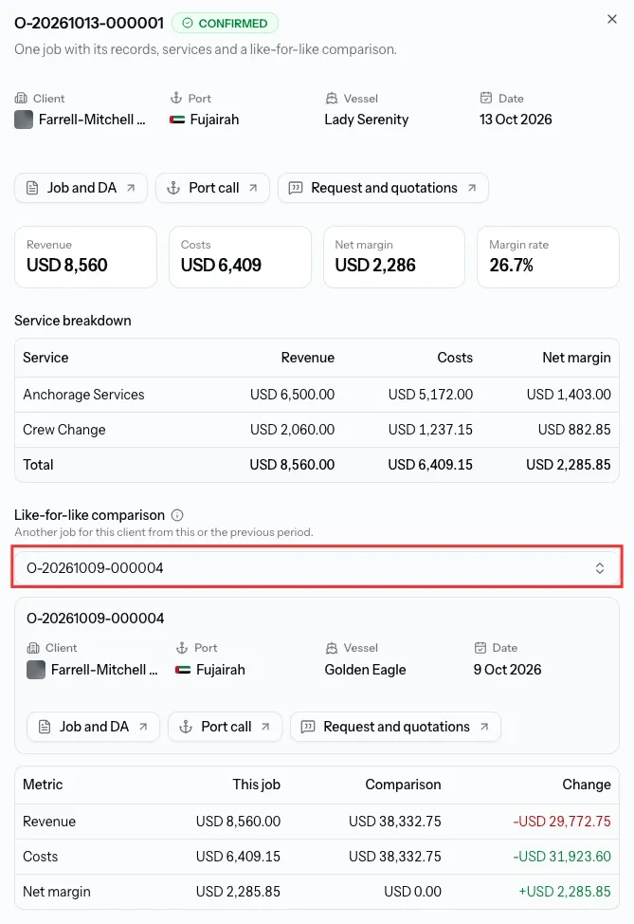Click arrow icon on top Request and quotations

click(472, 188)
